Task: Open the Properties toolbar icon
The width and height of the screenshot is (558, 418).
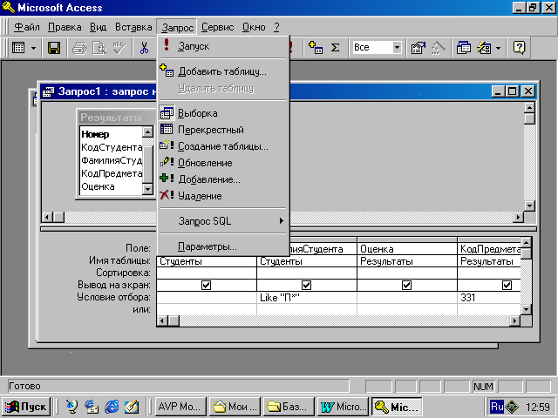Action: click(x=418, y=48)
